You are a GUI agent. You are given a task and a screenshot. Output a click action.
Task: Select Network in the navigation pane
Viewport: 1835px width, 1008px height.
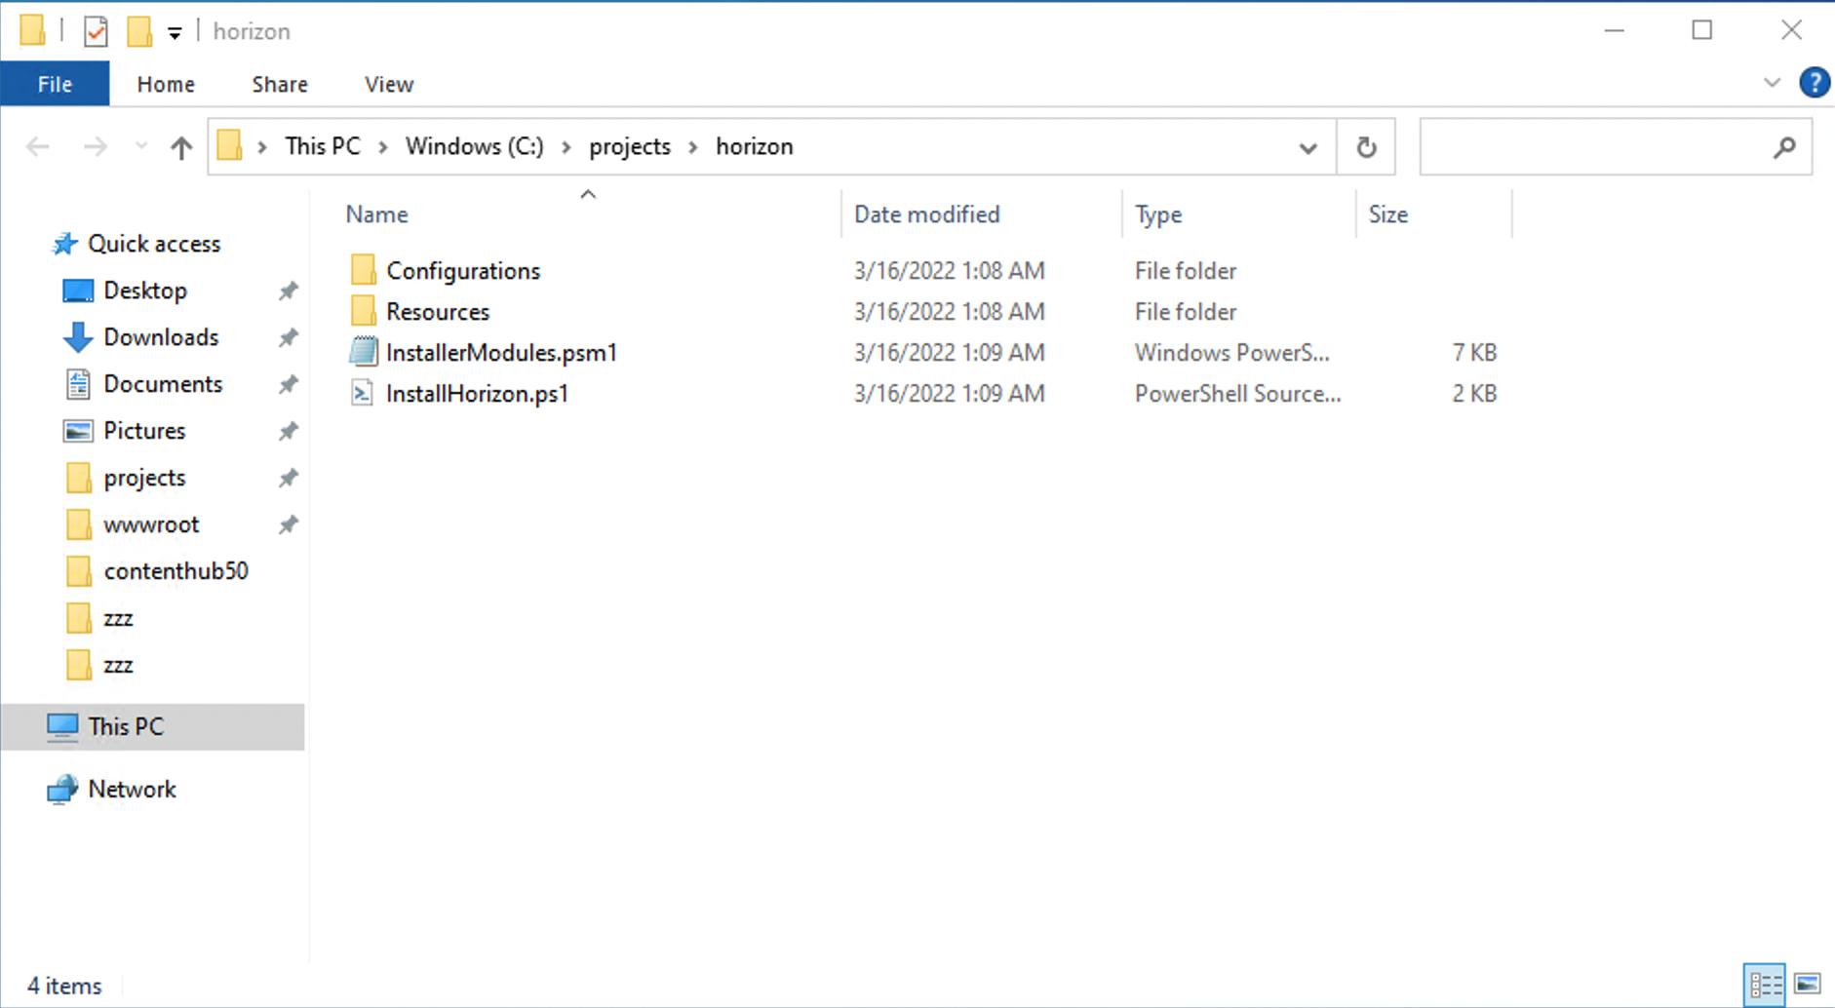click(x=132, y=790)
